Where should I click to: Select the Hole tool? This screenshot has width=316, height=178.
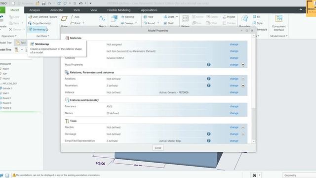149,17
